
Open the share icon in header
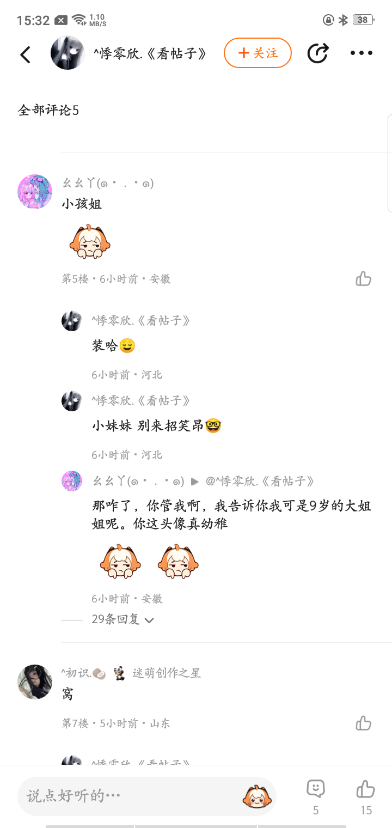[317, 53]
